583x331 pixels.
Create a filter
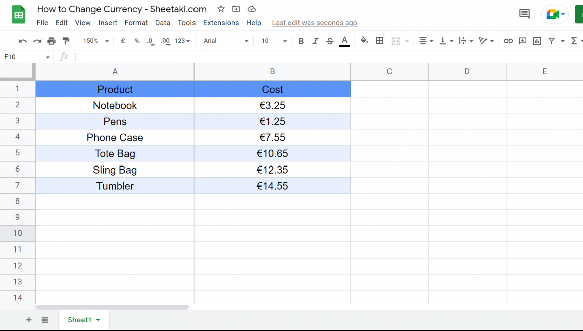[x=551, y=41]
